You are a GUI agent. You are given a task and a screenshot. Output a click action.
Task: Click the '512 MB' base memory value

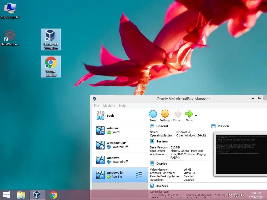pyautogui.click(x=175, y=147)
